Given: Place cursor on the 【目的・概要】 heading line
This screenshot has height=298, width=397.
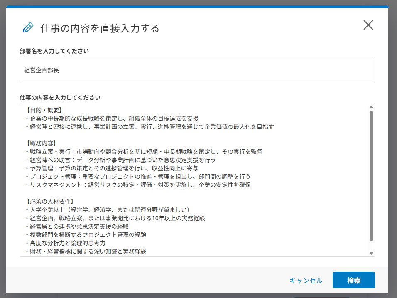Looking at the screenshot, I should pos(43,110).
